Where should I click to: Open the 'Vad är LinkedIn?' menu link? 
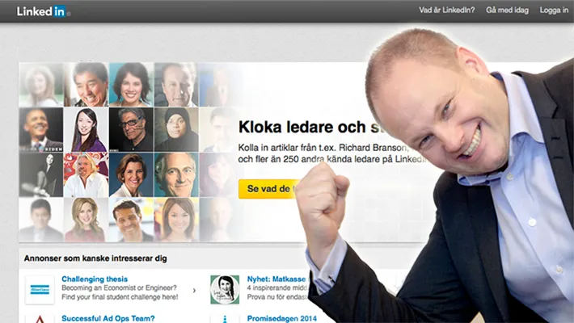(x=446, y=10)
